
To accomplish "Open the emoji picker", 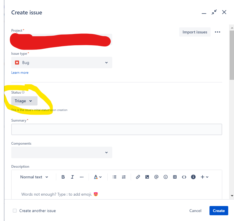I will tap(166, 177).
